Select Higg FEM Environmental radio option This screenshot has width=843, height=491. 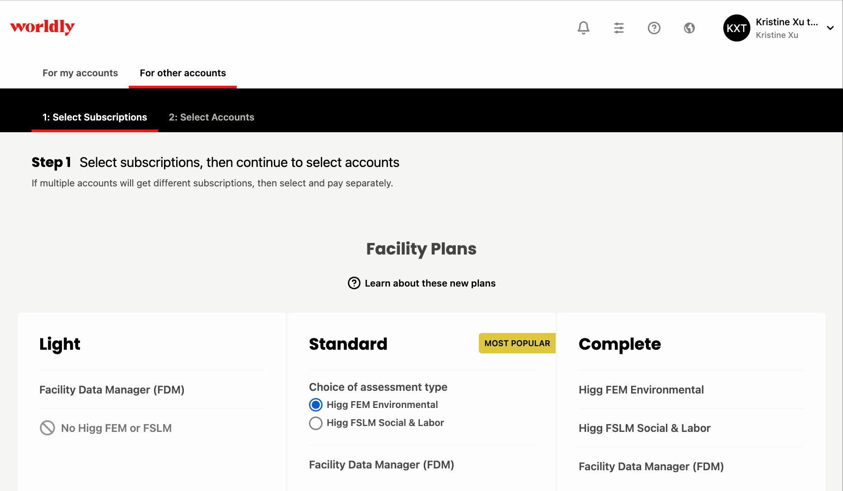point(316,405)
